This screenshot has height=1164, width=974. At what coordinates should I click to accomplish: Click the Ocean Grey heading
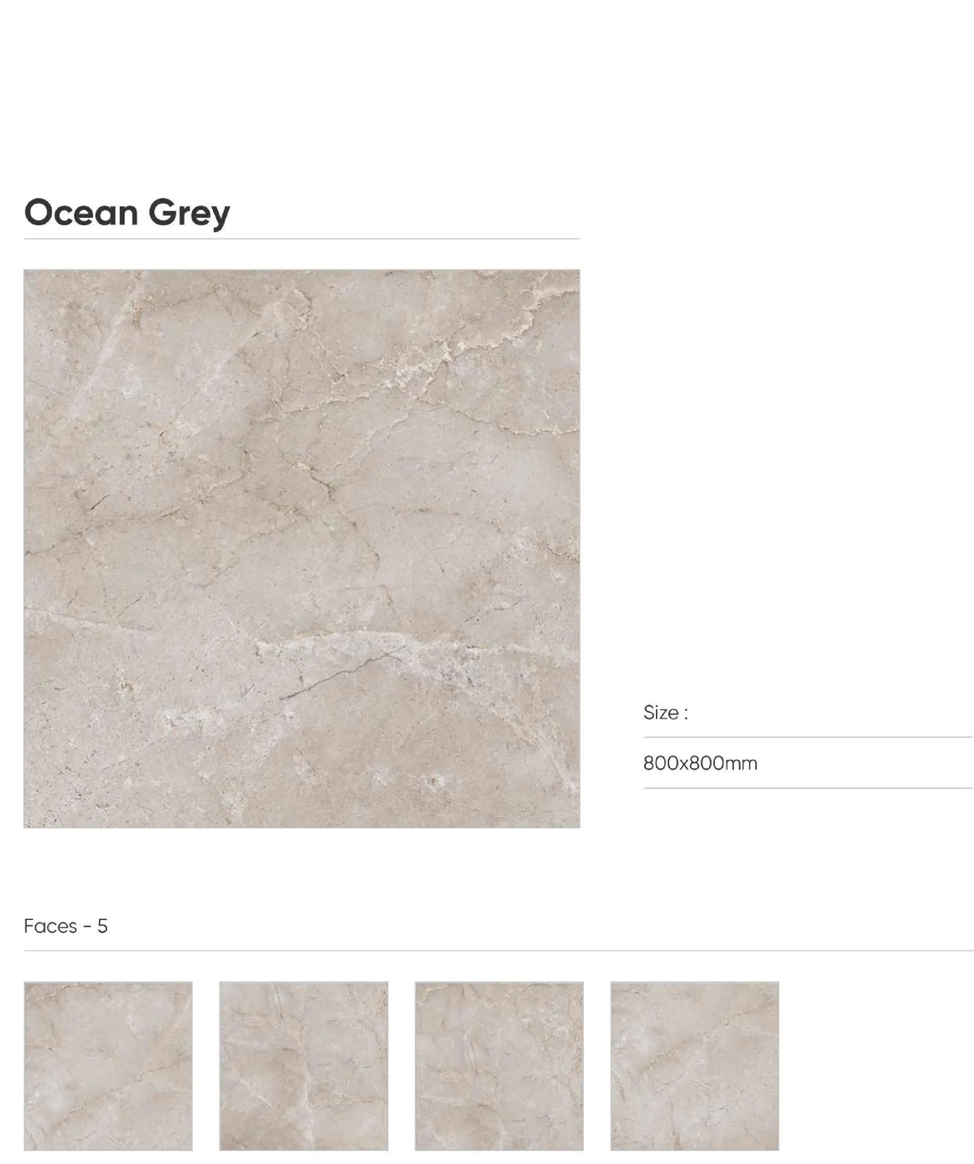pos(127,213)
